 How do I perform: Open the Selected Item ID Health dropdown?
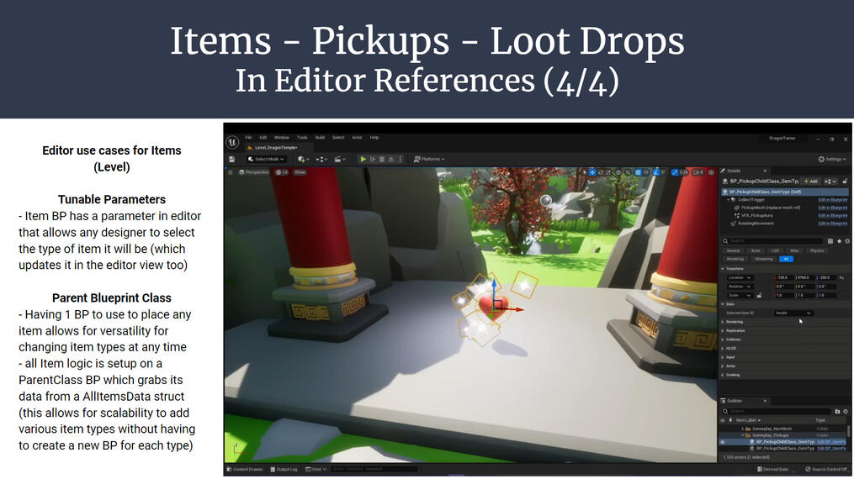793,313
